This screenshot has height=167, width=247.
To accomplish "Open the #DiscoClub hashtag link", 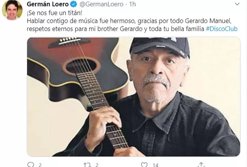I will [x=222, y=29].
